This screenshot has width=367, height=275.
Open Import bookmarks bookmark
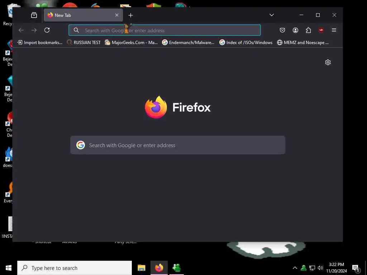tap(40, 42)
